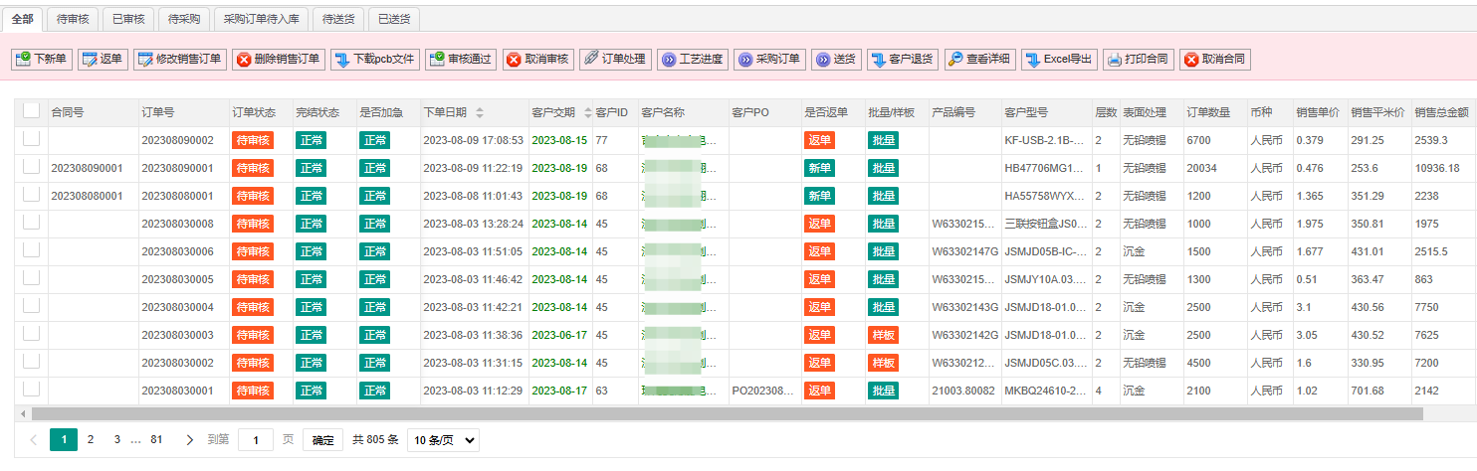Screen dimensions: 1477x471
Task: Go to page 81 in pagination
Action: click(x=156, y=439)
